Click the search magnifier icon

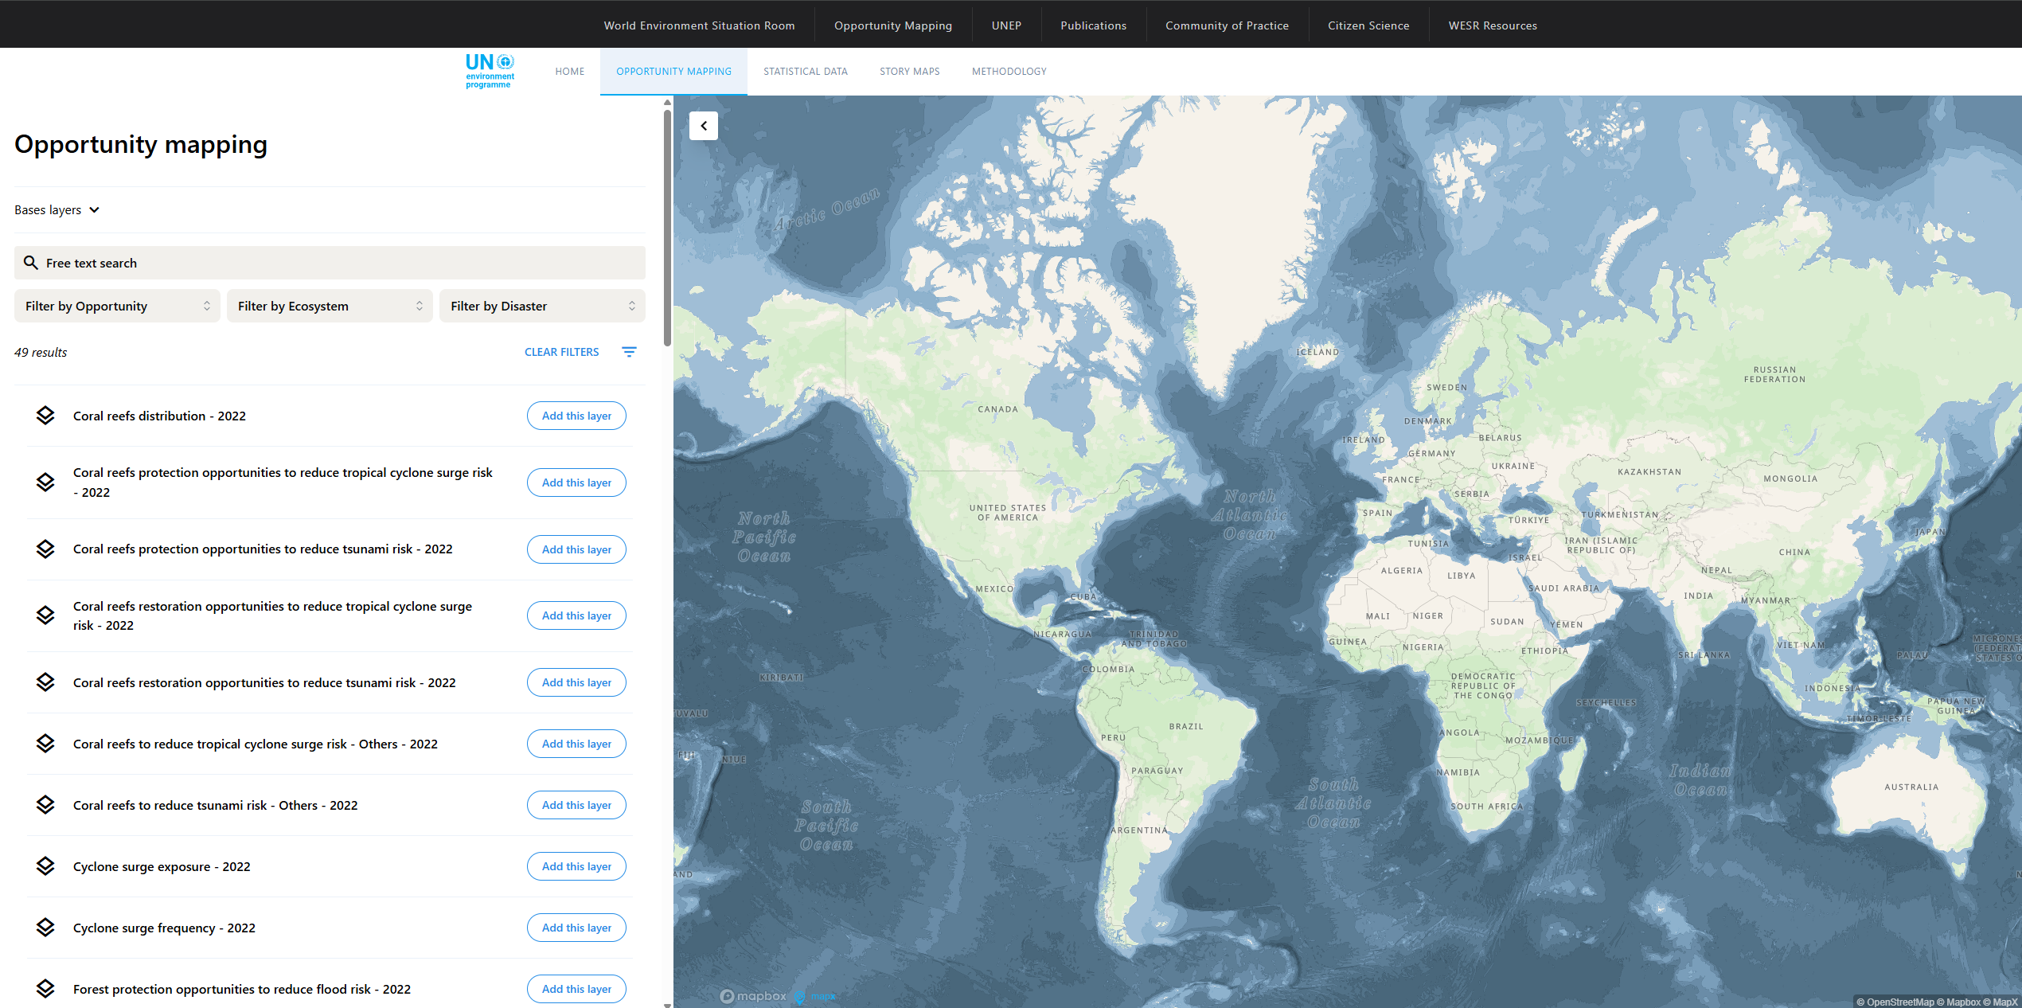(31, 263)
